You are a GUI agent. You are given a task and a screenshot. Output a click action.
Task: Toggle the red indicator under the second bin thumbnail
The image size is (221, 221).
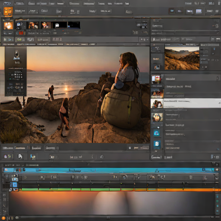point(21,33)
